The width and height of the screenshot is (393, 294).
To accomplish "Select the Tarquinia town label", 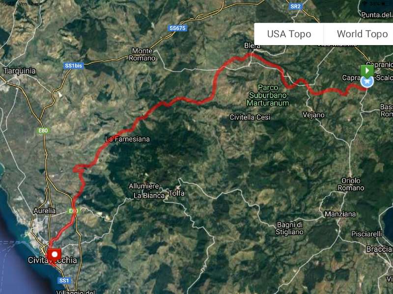I will 20,71.
